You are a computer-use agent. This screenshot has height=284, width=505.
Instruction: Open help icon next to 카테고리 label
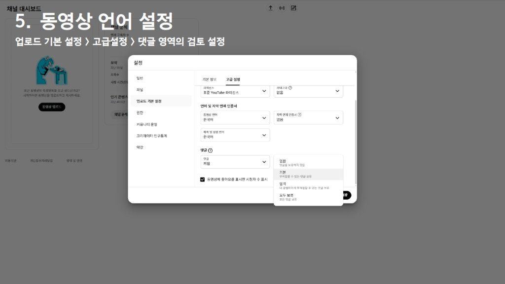click(290, 88)
